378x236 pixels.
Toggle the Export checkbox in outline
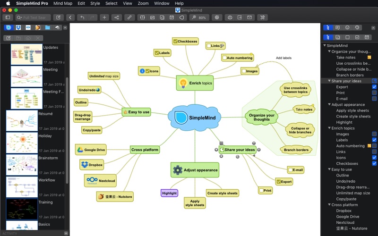374,87
